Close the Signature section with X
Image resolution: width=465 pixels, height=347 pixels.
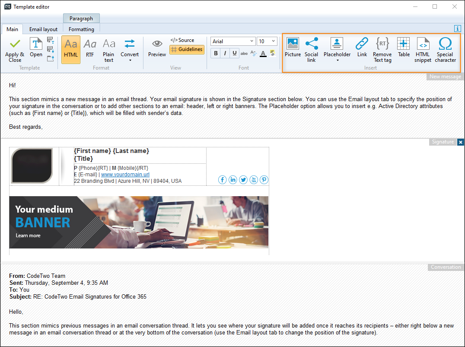[460, 142]
